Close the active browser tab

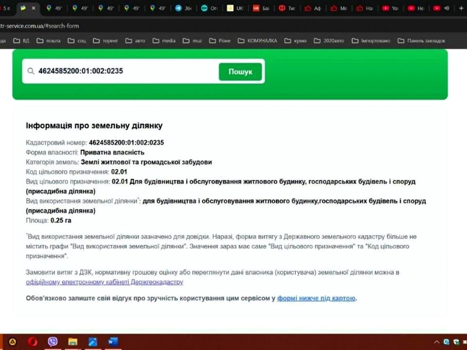[34, 8]
